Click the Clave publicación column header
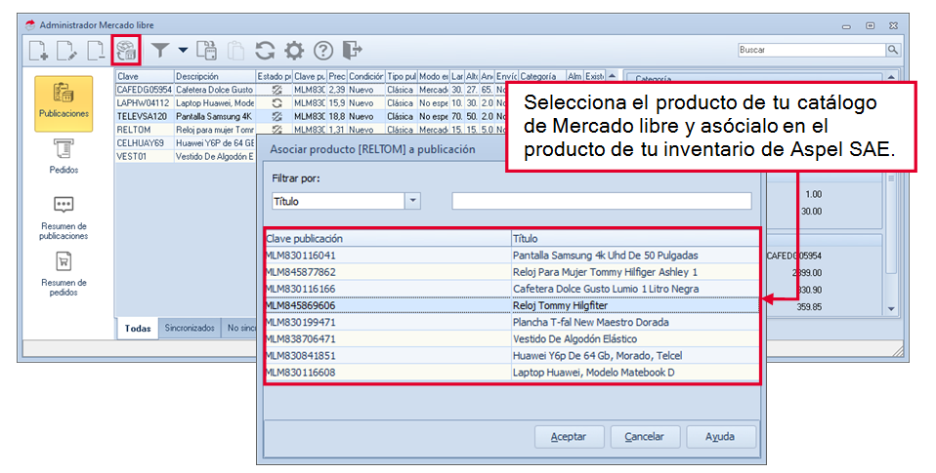This screenshot has height=473, width=936. tap(388, 239)
